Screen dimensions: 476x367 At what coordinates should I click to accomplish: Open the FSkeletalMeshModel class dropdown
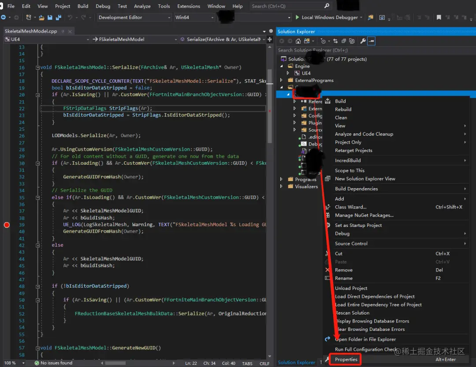pyautogui.click(x=134, y=39)
